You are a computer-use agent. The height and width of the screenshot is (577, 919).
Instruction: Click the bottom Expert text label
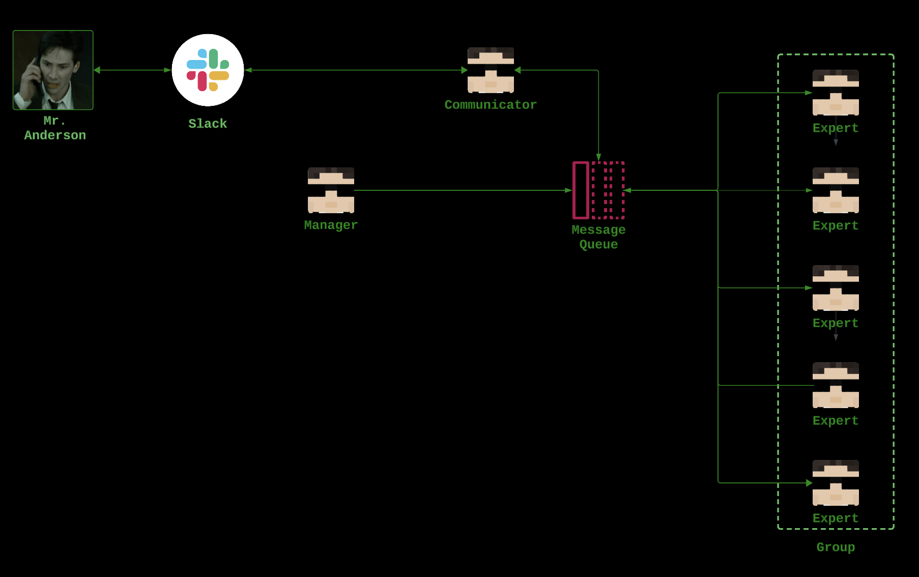[x=836, y=518]
